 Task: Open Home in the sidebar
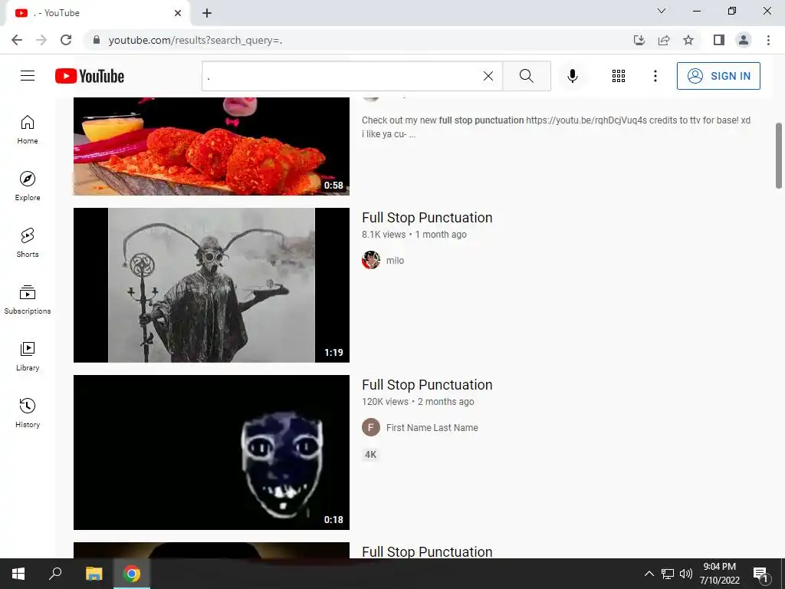28,130
